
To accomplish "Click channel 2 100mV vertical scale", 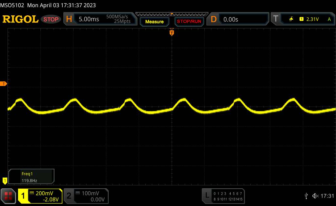I will tap(91, 193).
